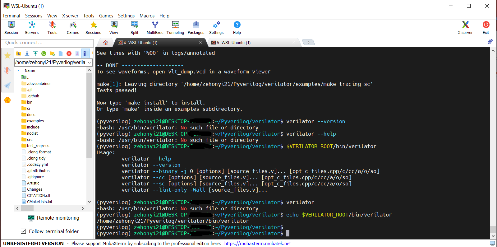This screenshot has height=247, width=497.
Task: Open the Sessions menu
Action: click(x=34, y=16)
